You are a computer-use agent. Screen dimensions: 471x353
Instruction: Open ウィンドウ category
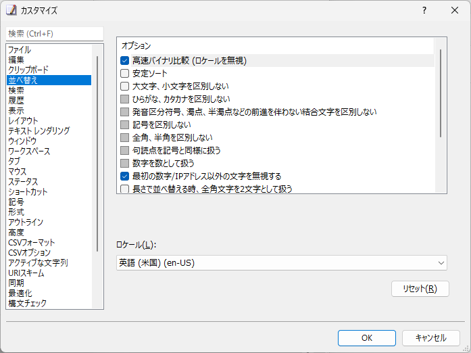click(49, 141)
